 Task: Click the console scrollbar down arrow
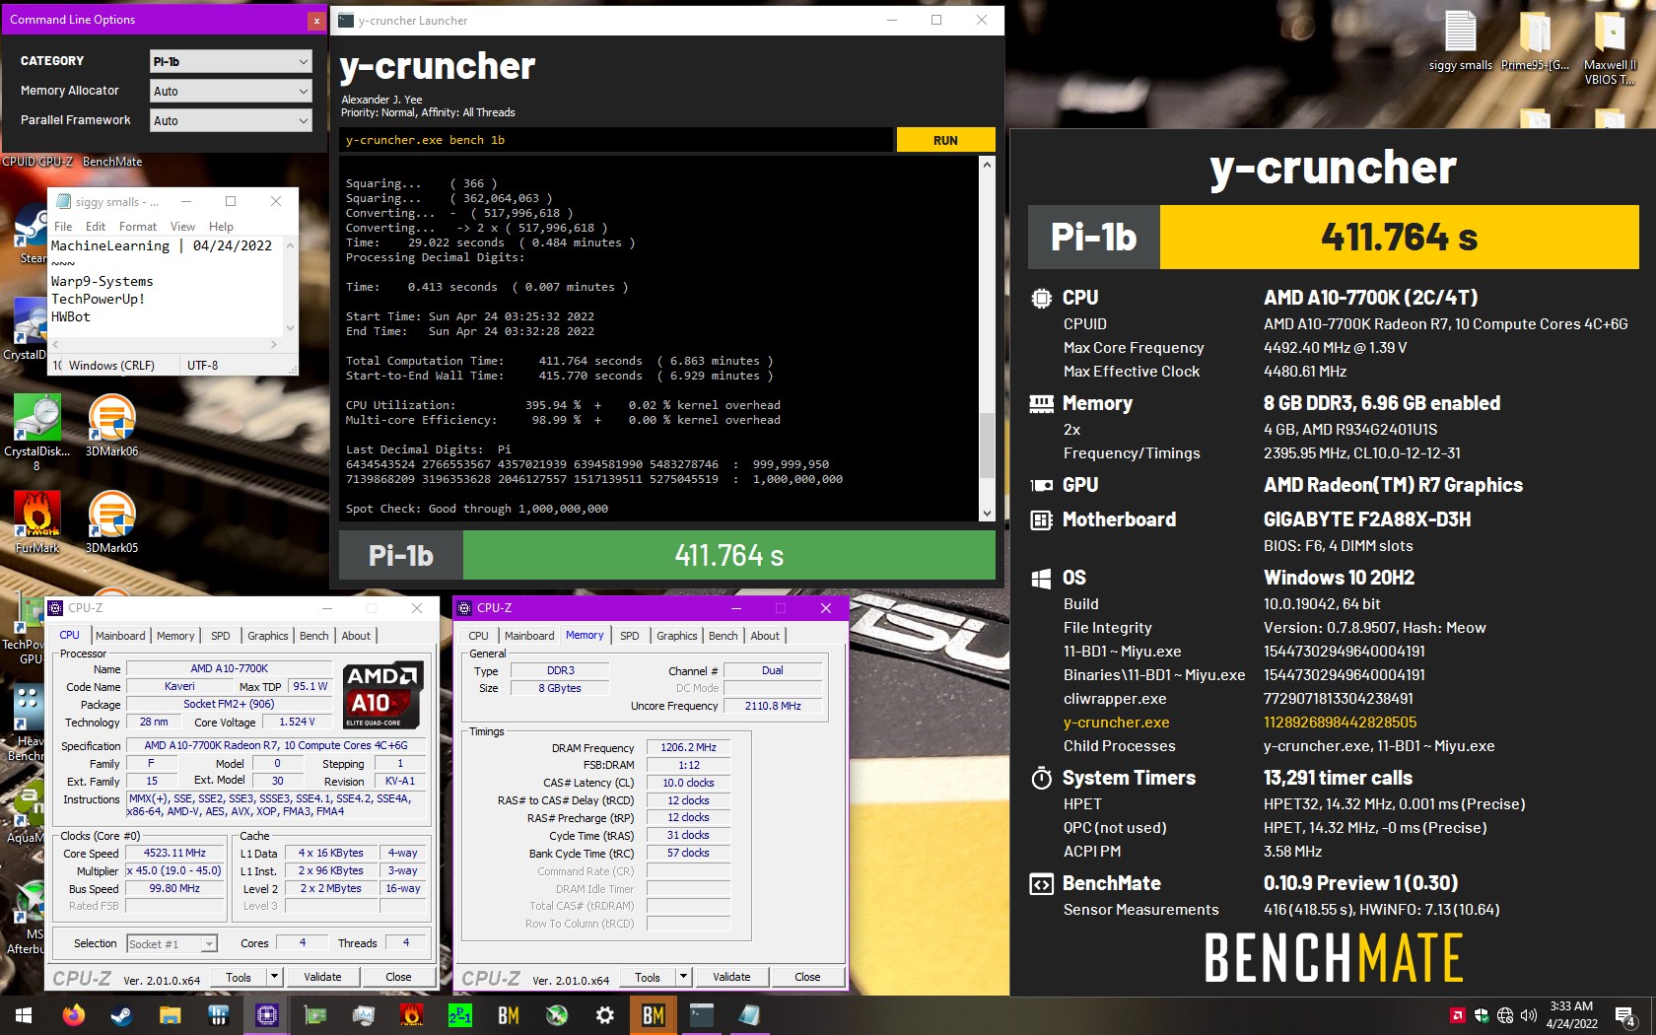[x=987, y=514]
